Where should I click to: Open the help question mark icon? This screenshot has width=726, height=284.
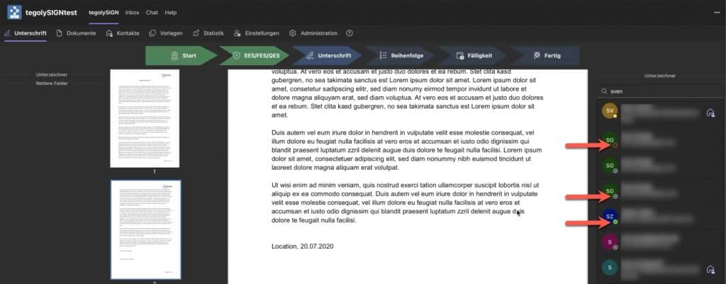(x=350, y=33)
